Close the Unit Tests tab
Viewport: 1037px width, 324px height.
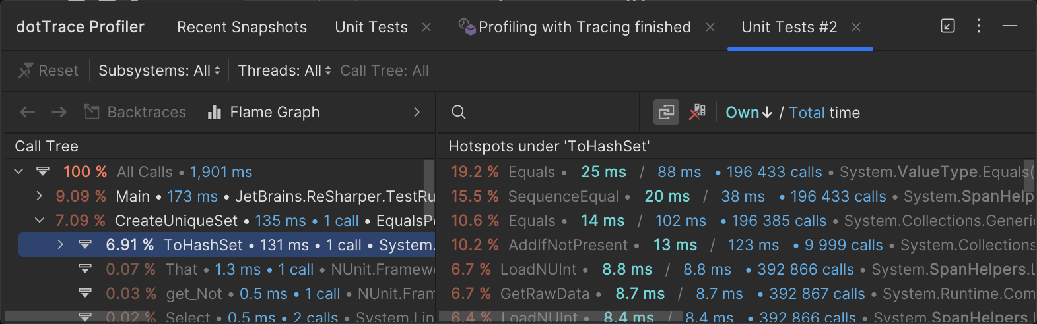point(426,27)
